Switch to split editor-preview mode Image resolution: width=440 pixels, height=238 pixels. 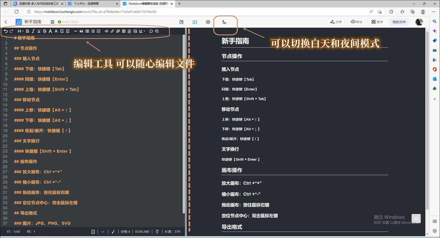(x=195, y=22)
